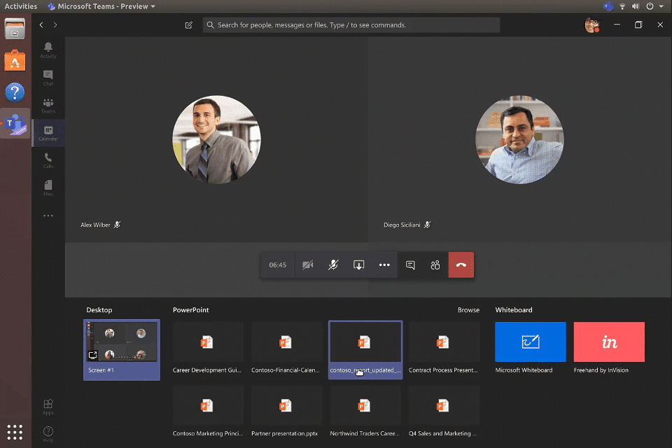
Task: Open the share content tray icon
Action: 358,265
